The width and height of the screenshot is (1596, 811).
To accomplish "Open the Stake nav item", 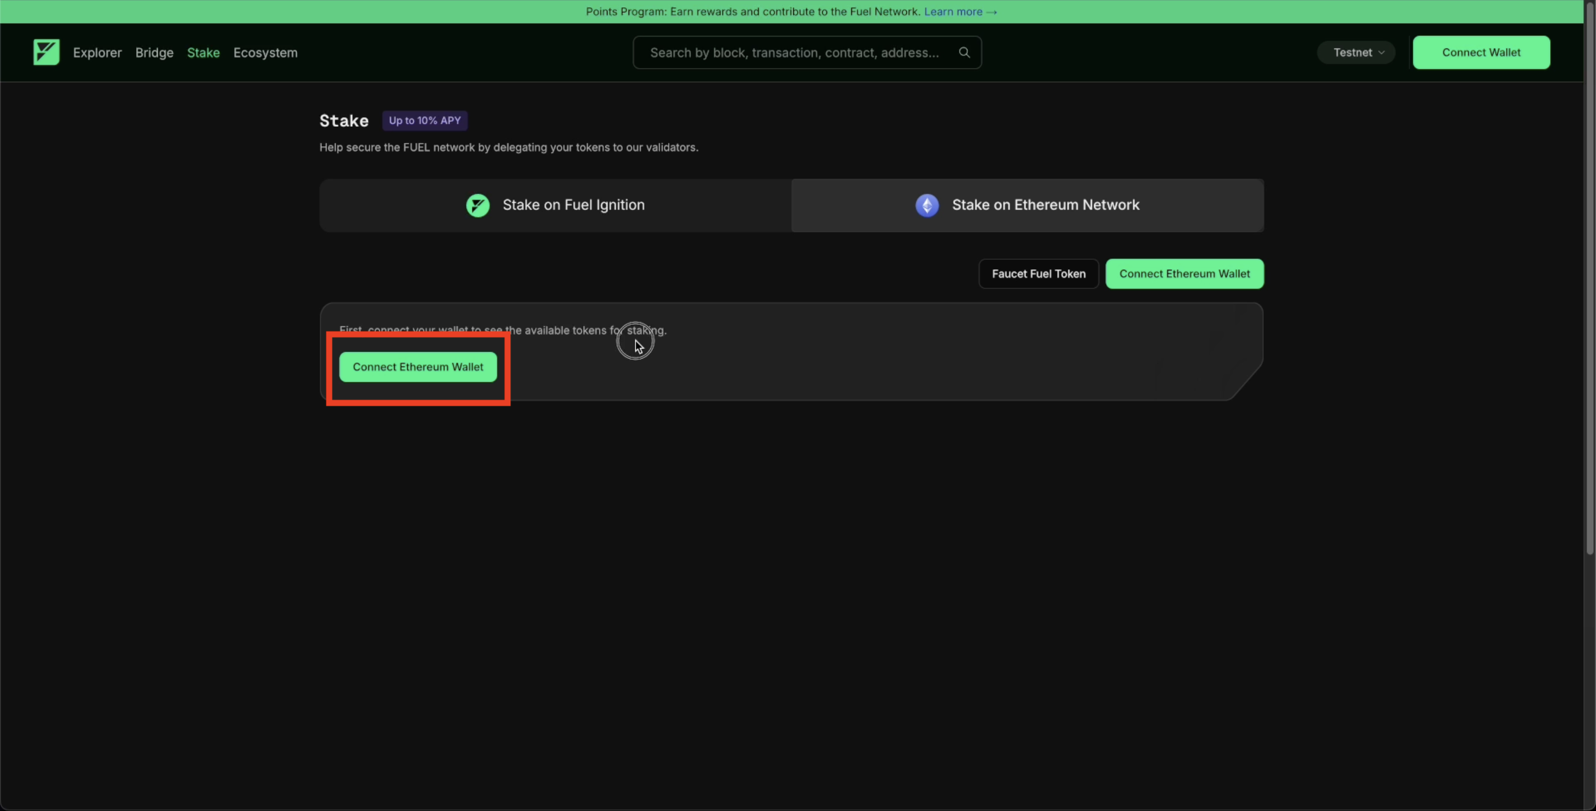I will 203,53.
